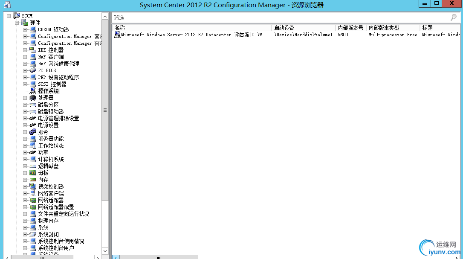Expand the 服务器功能 node
The image size is (463, 259).
25,139
